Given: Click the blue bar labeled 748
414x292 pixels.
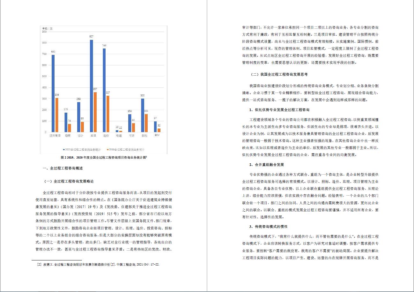Looking at the screenshot, I should (x=104, y=90).
